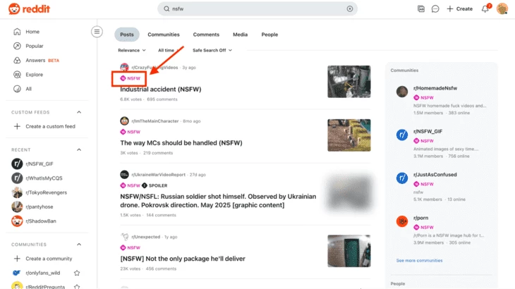Open the Industrial accident post thumbnail
Screen dimensions: 515x289
(349, 82)
